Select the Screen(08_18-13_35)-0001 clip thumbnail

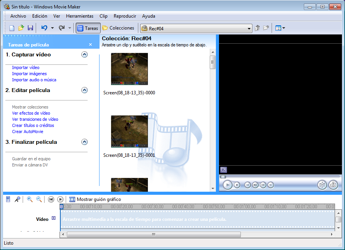tap(129, 132)
